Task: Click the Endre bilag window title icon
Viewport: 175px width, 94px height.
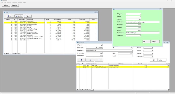Action: pyautogui.click(x=77, y=42)
